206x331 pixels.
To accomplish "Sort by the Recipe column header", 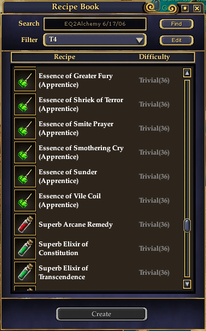I will 64,57.
